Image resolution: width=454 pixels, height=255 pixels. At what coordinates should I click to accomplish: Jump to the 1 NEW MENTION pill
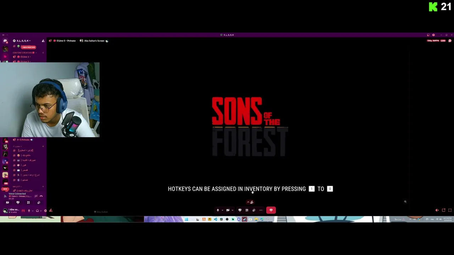(x=28, y=47)
